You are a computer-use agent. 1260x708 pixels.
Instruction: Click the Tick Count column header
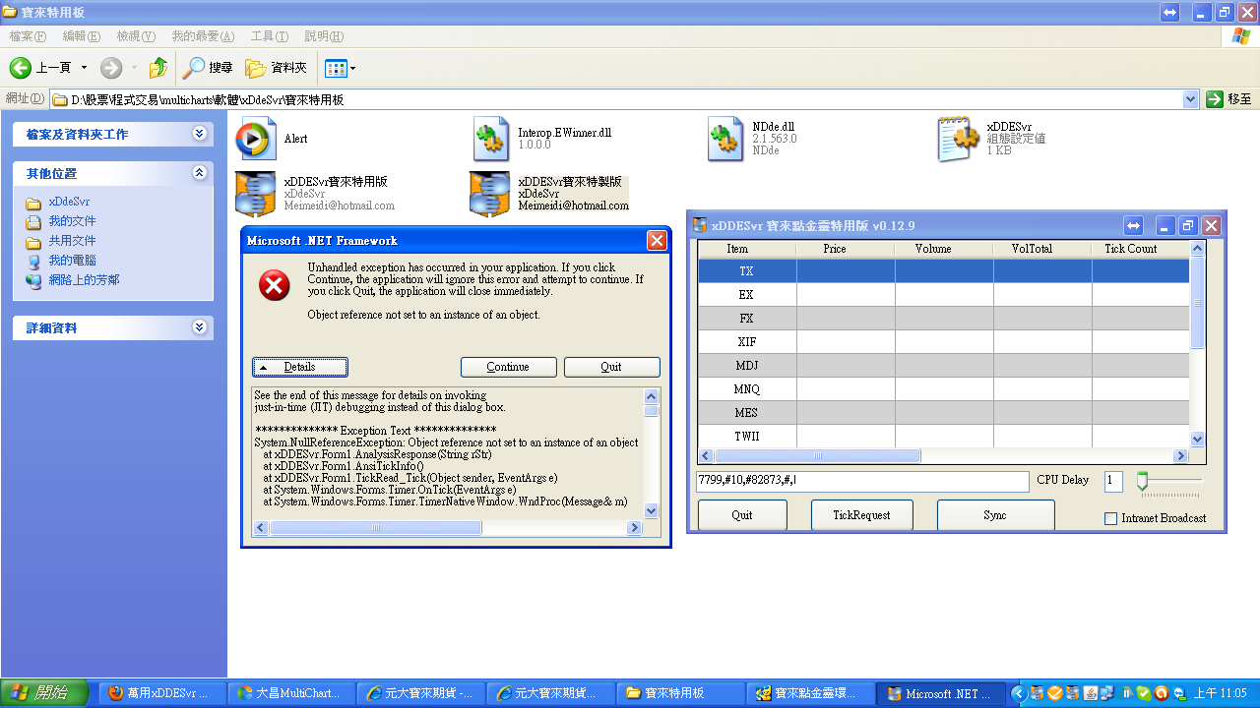(1140, 249)
